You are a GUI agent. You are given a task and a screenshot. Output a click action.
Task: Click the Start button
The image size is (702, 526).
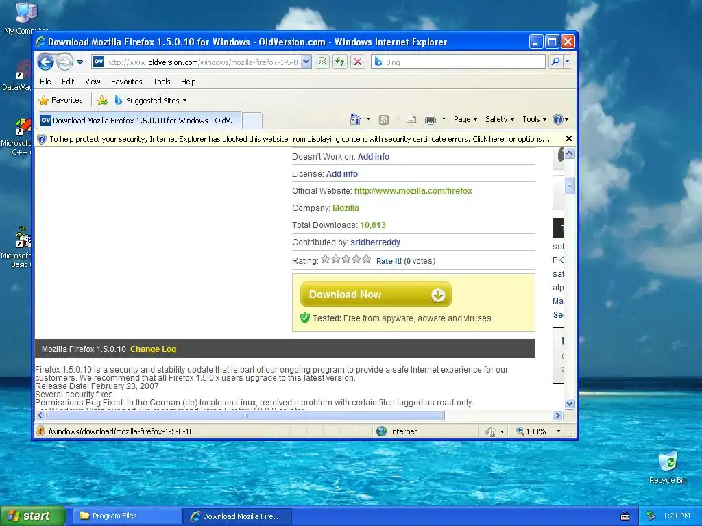click(x=33, y=516)
